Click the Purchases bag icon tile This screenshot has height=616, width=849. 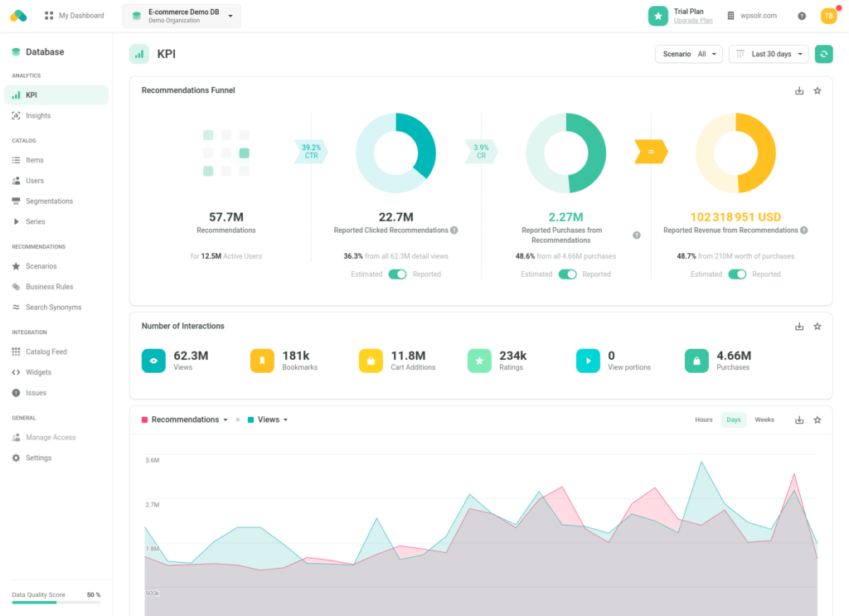pos(696,361)
